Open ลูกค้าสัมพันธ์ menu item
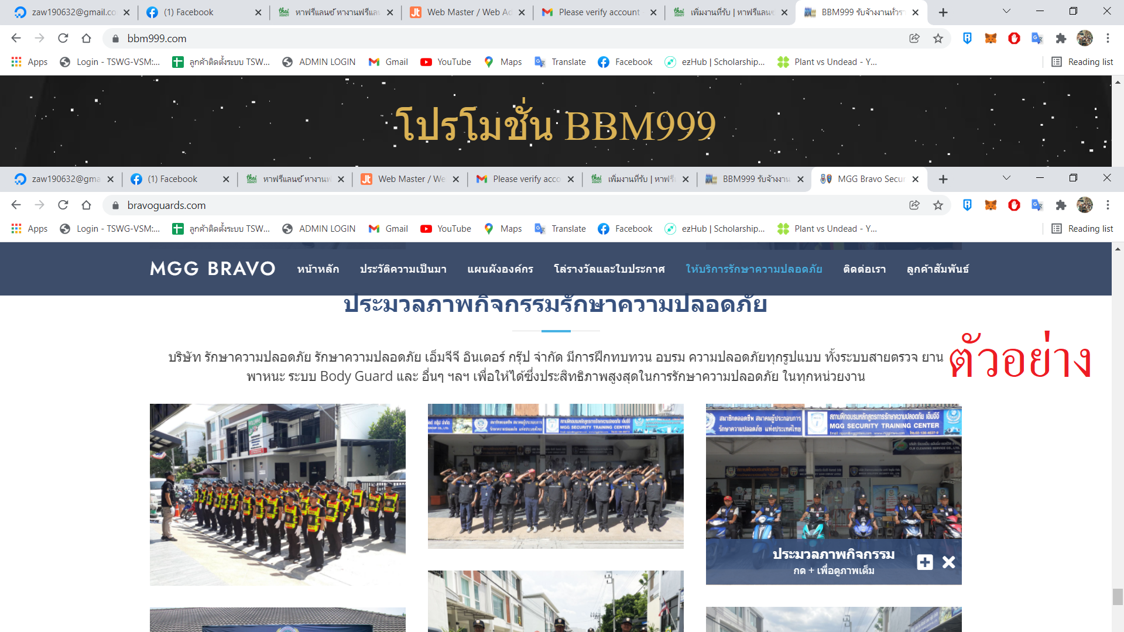 click(x=938, y=269)
